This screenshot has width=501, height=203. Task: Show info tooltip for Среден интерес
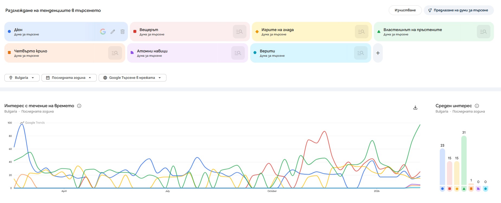click(477, 106)
